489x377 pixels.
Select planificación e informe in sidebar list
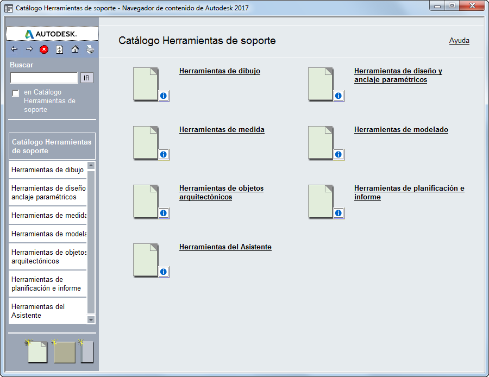[x=48, y=284]
